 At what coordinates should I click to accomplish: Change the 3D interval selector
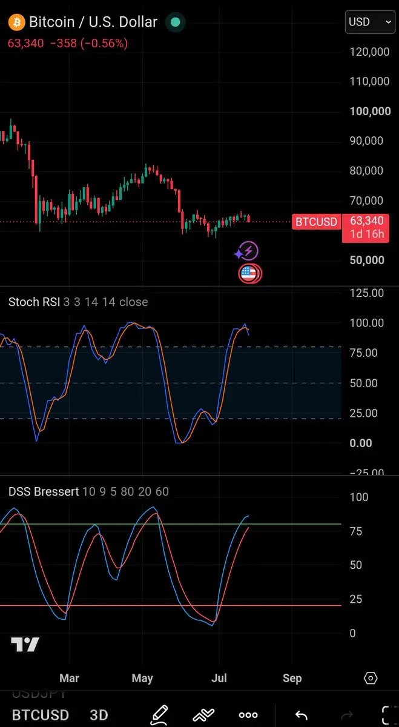(x=99, y=715)
